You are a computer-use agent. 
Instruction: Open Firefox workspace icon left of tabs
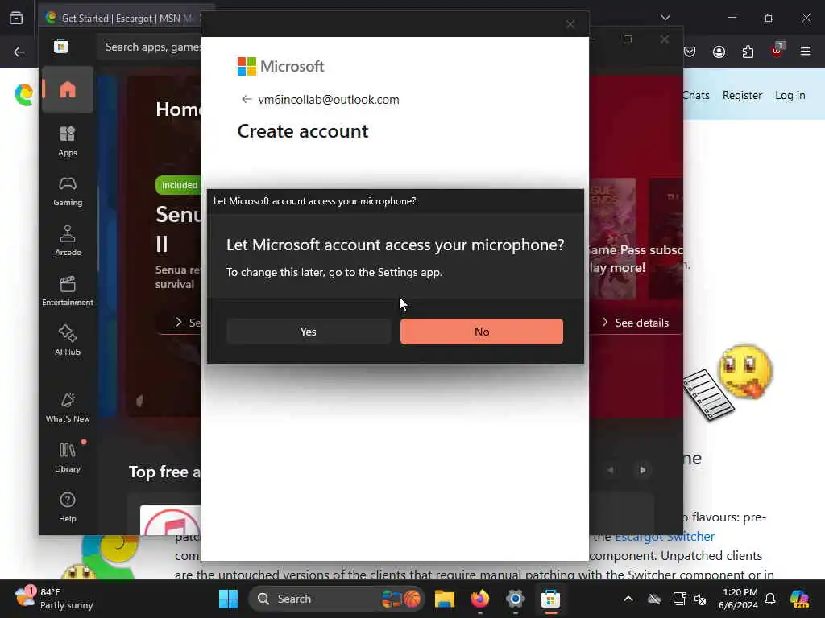point(16,18)
